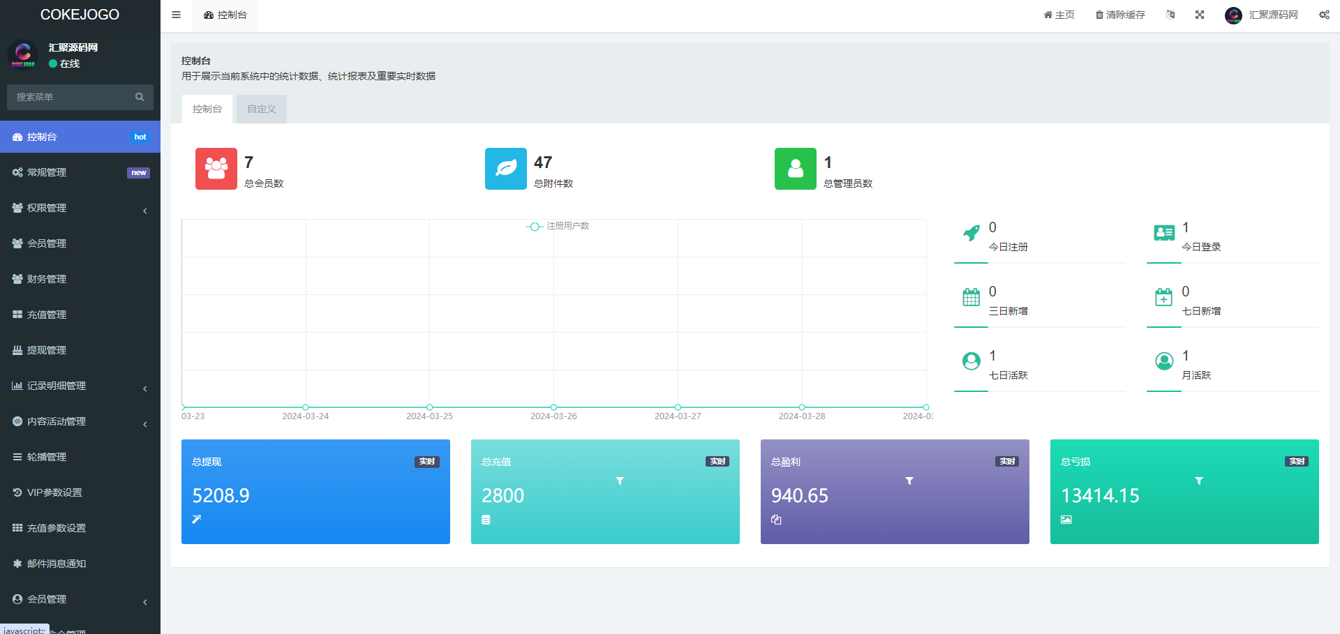Expand the 记录明细管理 sidebar menu

tap(80, 386)
